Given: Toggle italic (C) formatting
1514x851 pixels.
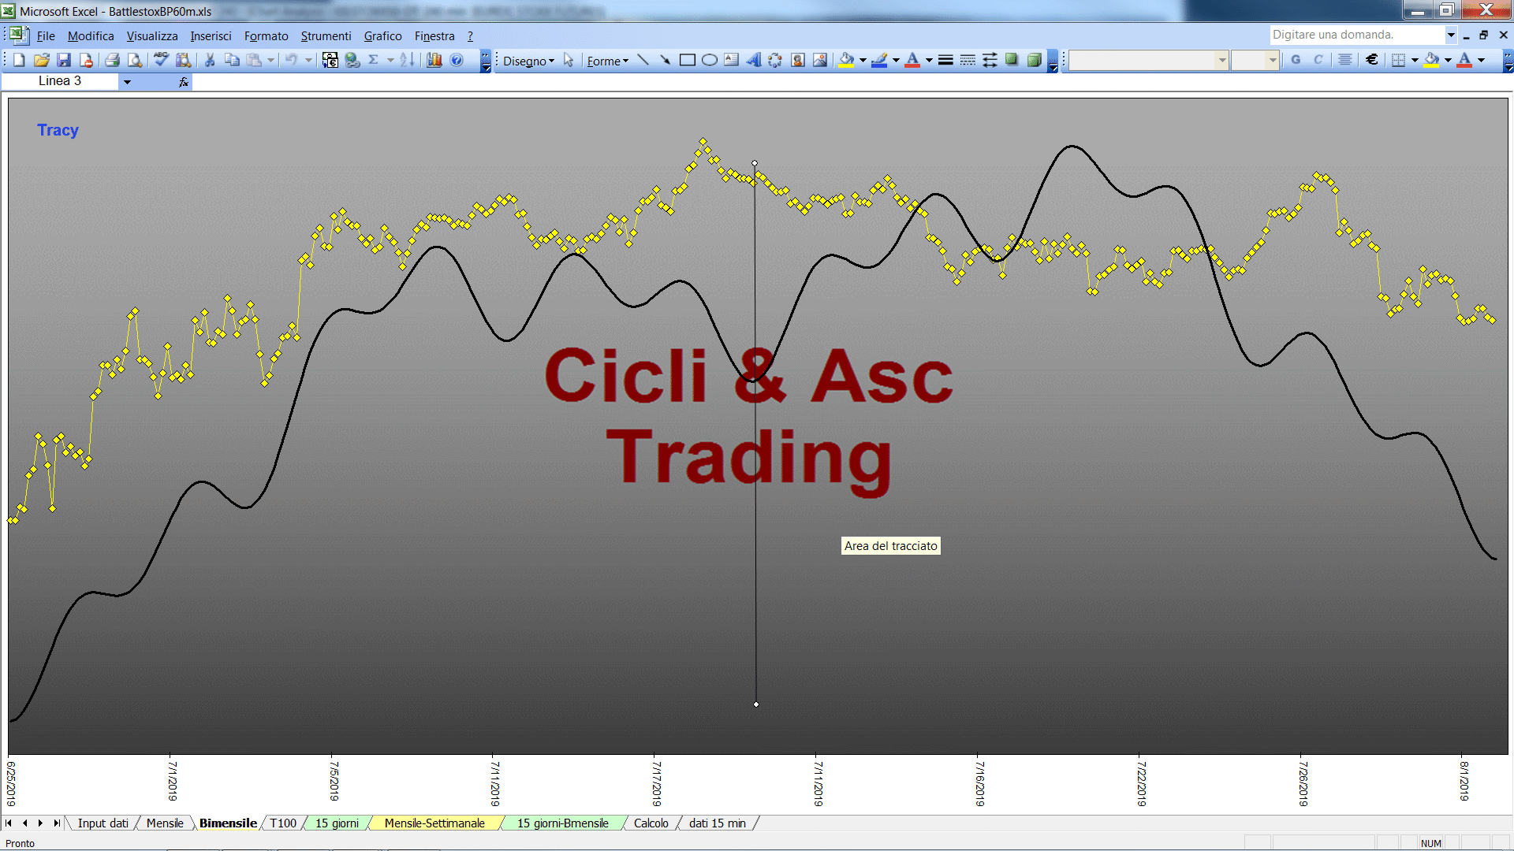Looking at the screenshot, I should tap(1318, 61).
